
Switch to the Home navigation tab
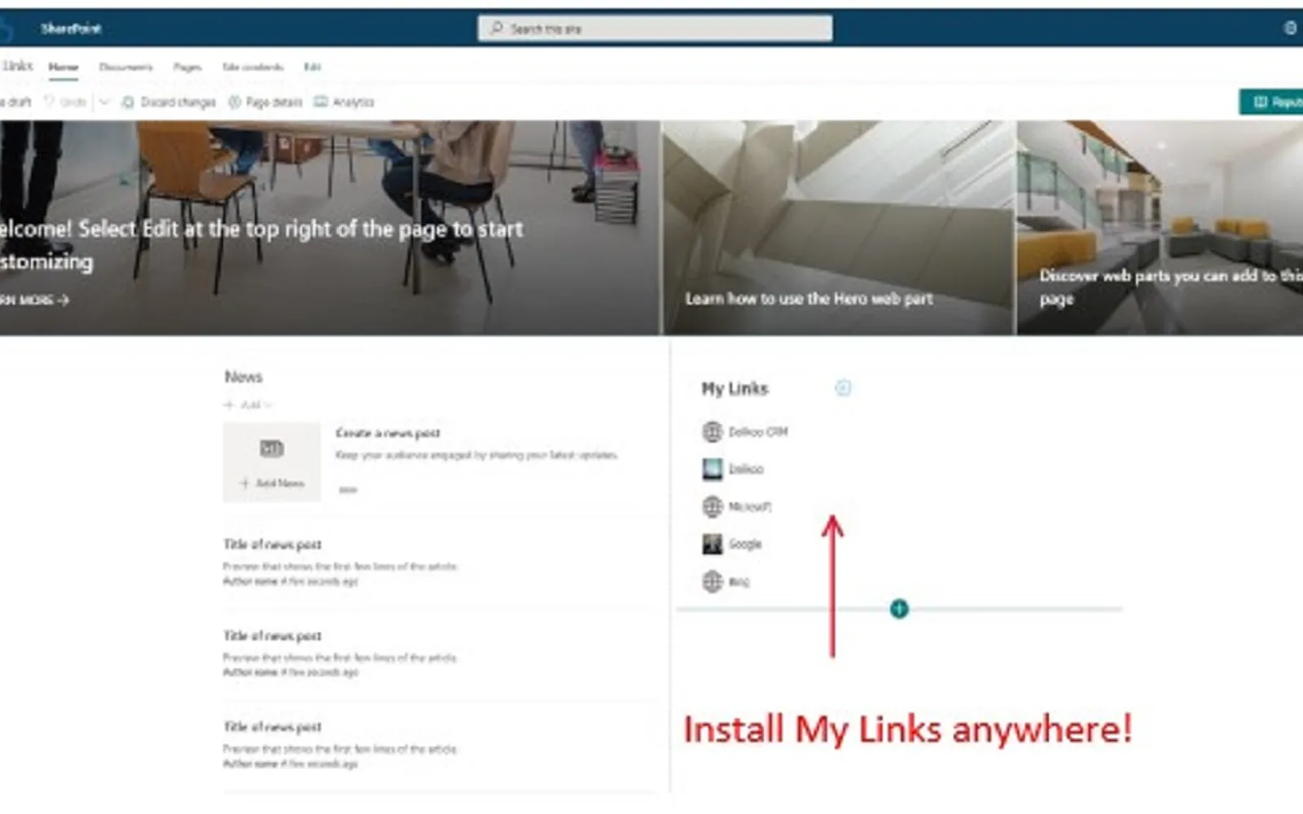click(64, 67)
